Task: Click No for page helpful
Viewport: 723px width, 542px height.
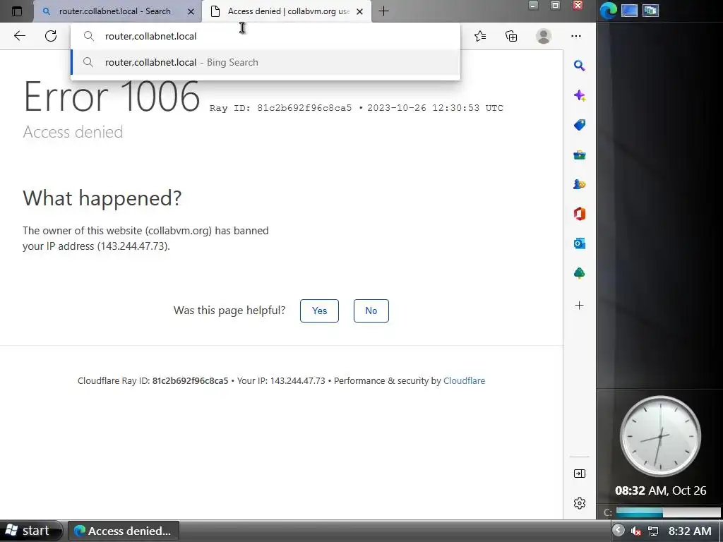Action: [x=371, y=311]
